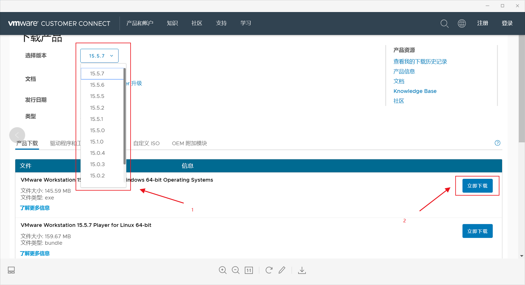The image size is (525, 285).
Task: Pick version 15.5.0 from list
Action: [x=102, y=130]
